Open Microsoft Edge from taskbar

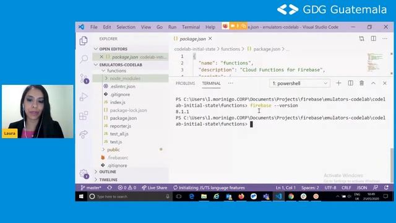click(191, 196)
